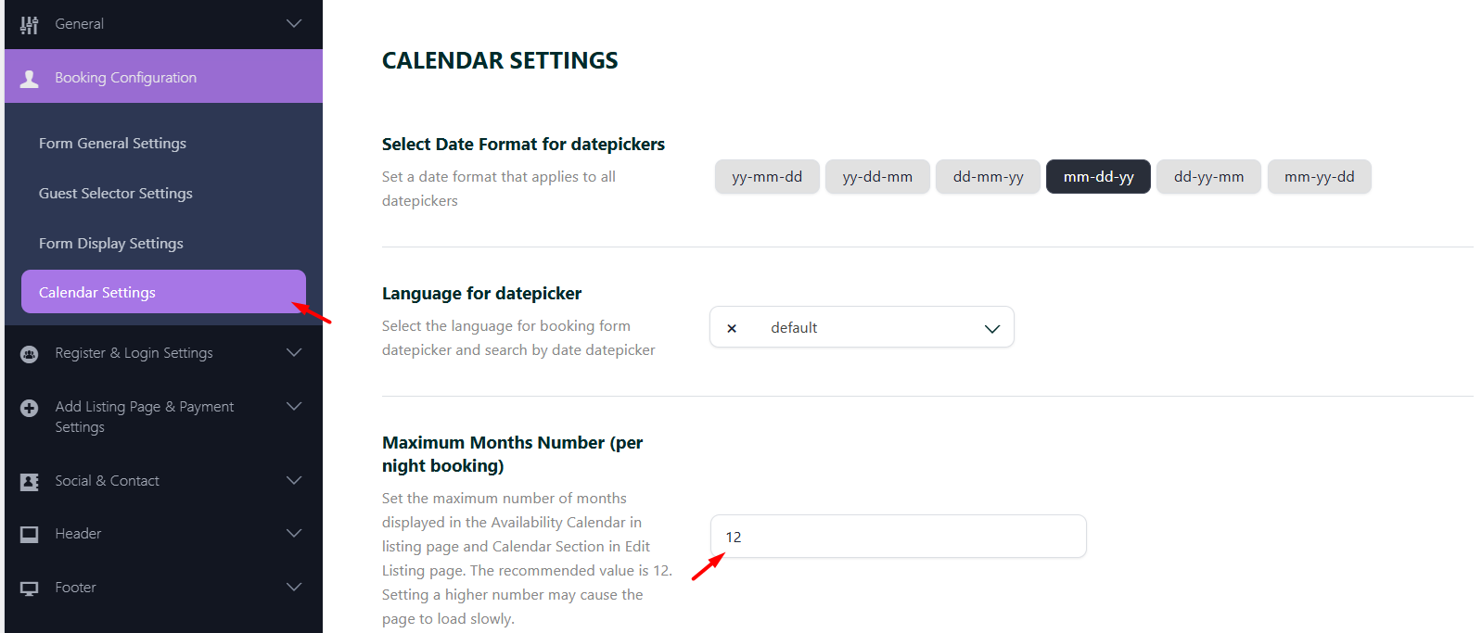Screen dimensions: 1482x633
Task: Click the Social & Contact card icon
Action: [x=30, y=482]
